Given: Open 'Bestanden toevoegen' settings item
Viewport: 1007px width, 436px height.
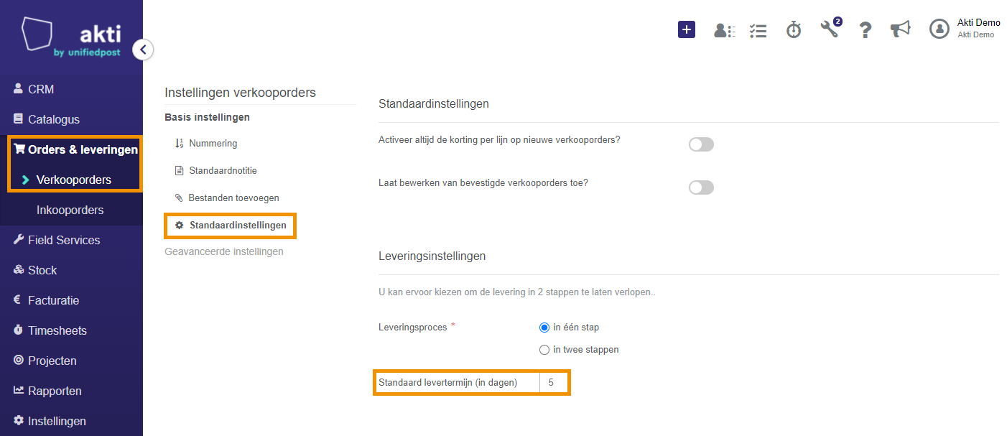Looking at the screenshot, I should (x=227, y=198).
